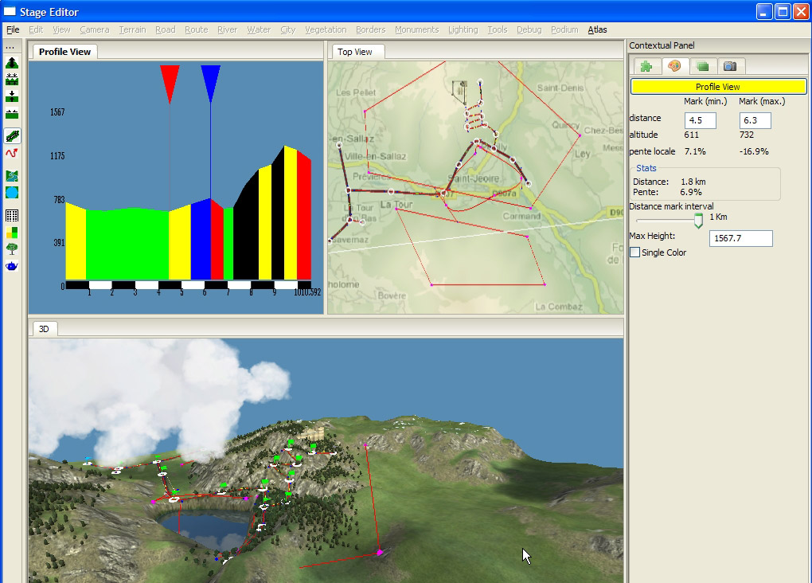Choose the red route curve tool

click(x=12, y=153)
